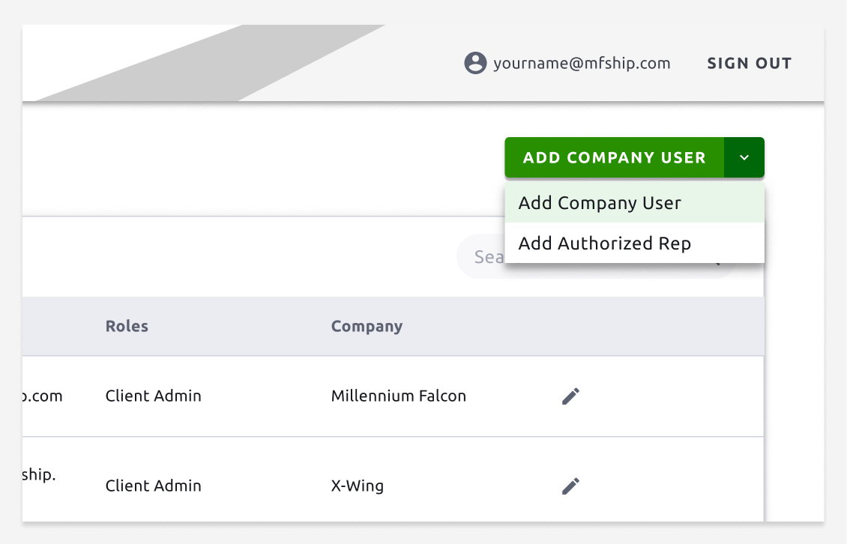
Task: Sign out of the account
Action: [750, 63]
